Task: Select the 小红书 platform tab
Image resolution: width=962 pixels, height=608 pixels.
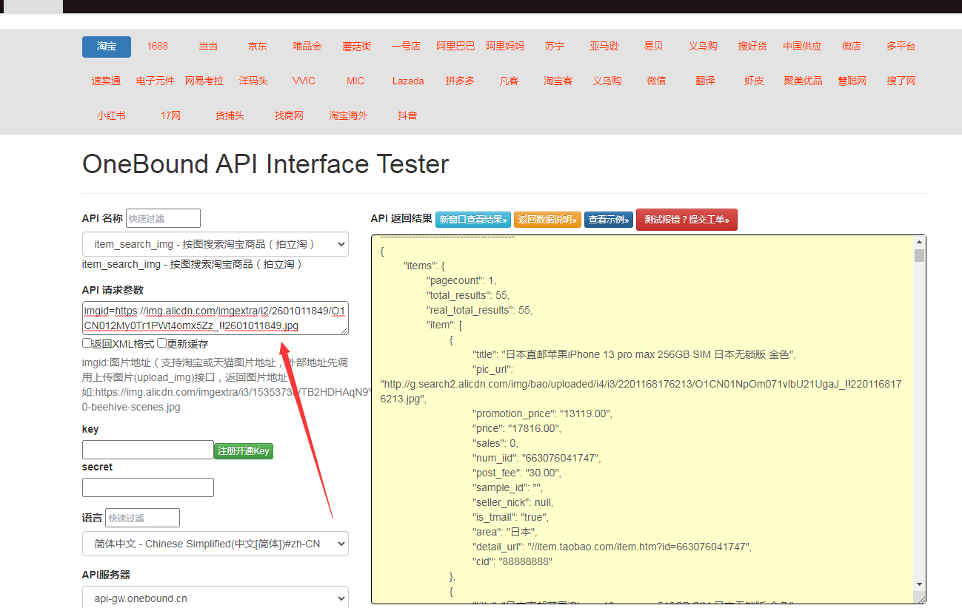Action: [x=111, y=115]
